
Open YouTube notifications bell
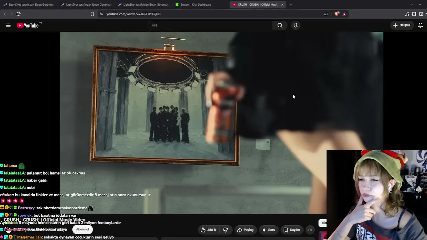pyautogui.click(x=420, y=25)
